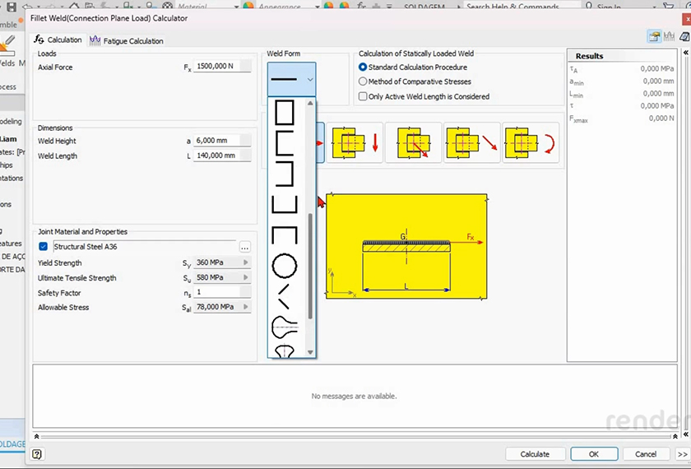
Task: Select Method of Comparative Stresses
Action: (x=363, y=81)
